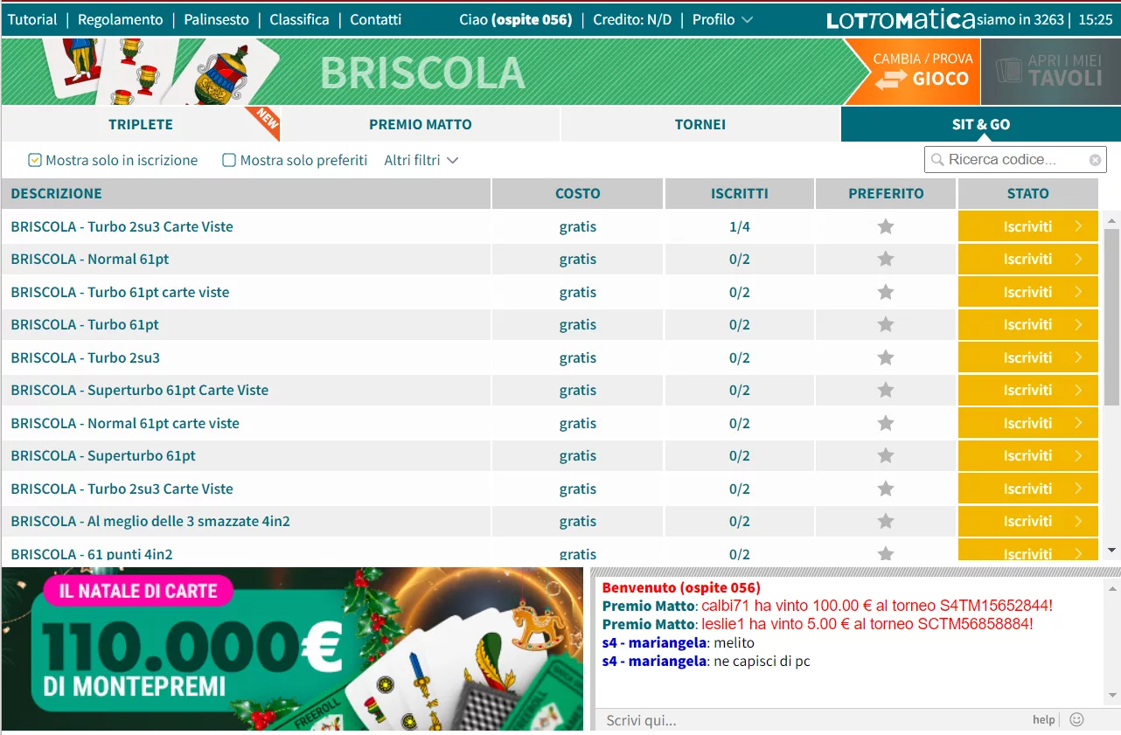The width and height of the screenshot is (1121, 735).
Task: Open the Natale di Carte promo banner
Action: pos(292,648)
